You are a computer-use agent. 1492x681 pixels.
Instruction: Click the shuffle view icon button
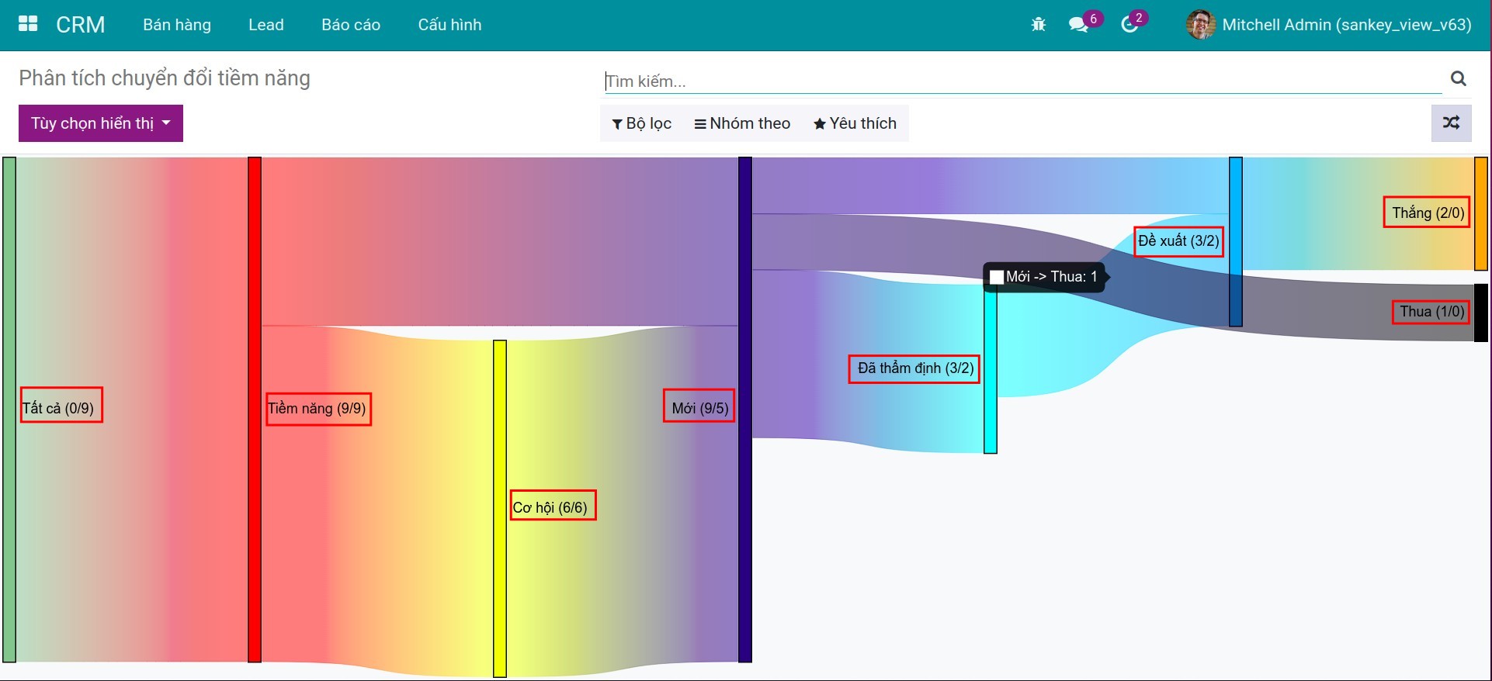(x=1451, y=123)
